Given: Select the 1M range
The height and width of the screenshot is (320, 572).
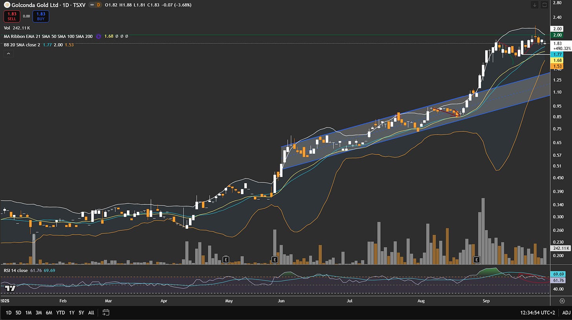Looking at the screenshot, I should point(29,313).
